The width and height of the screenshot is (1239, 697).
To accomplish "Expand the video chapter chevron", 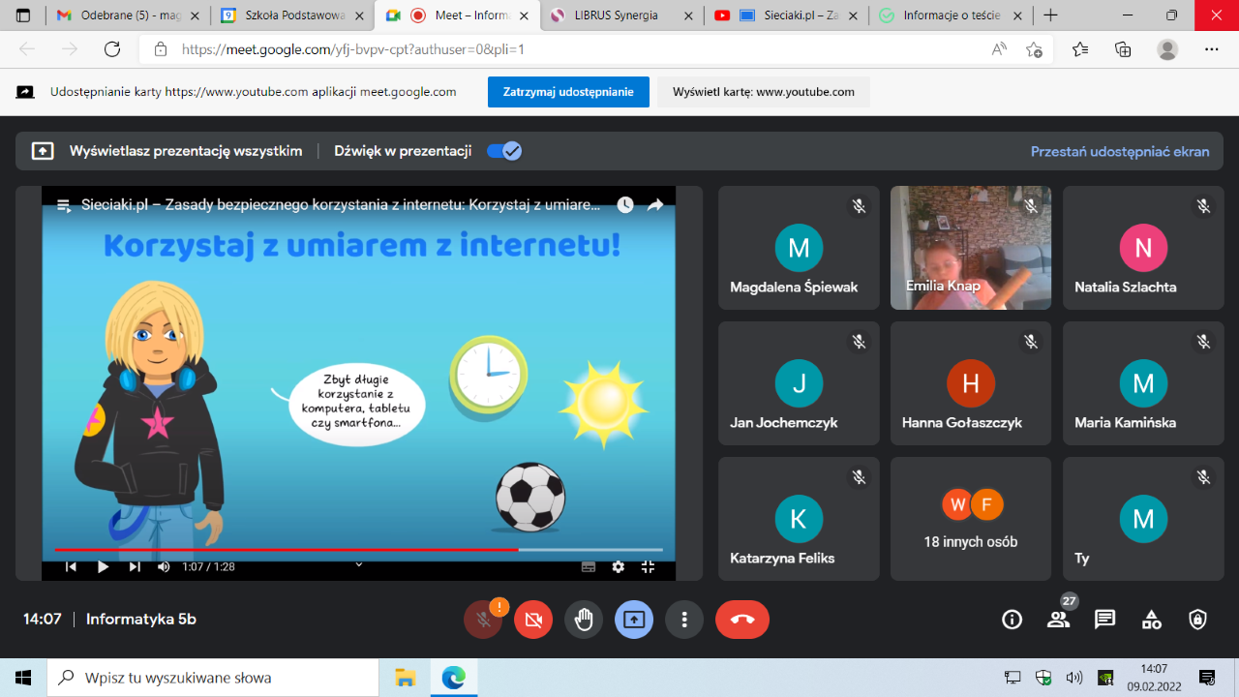I will coord(358,564).
